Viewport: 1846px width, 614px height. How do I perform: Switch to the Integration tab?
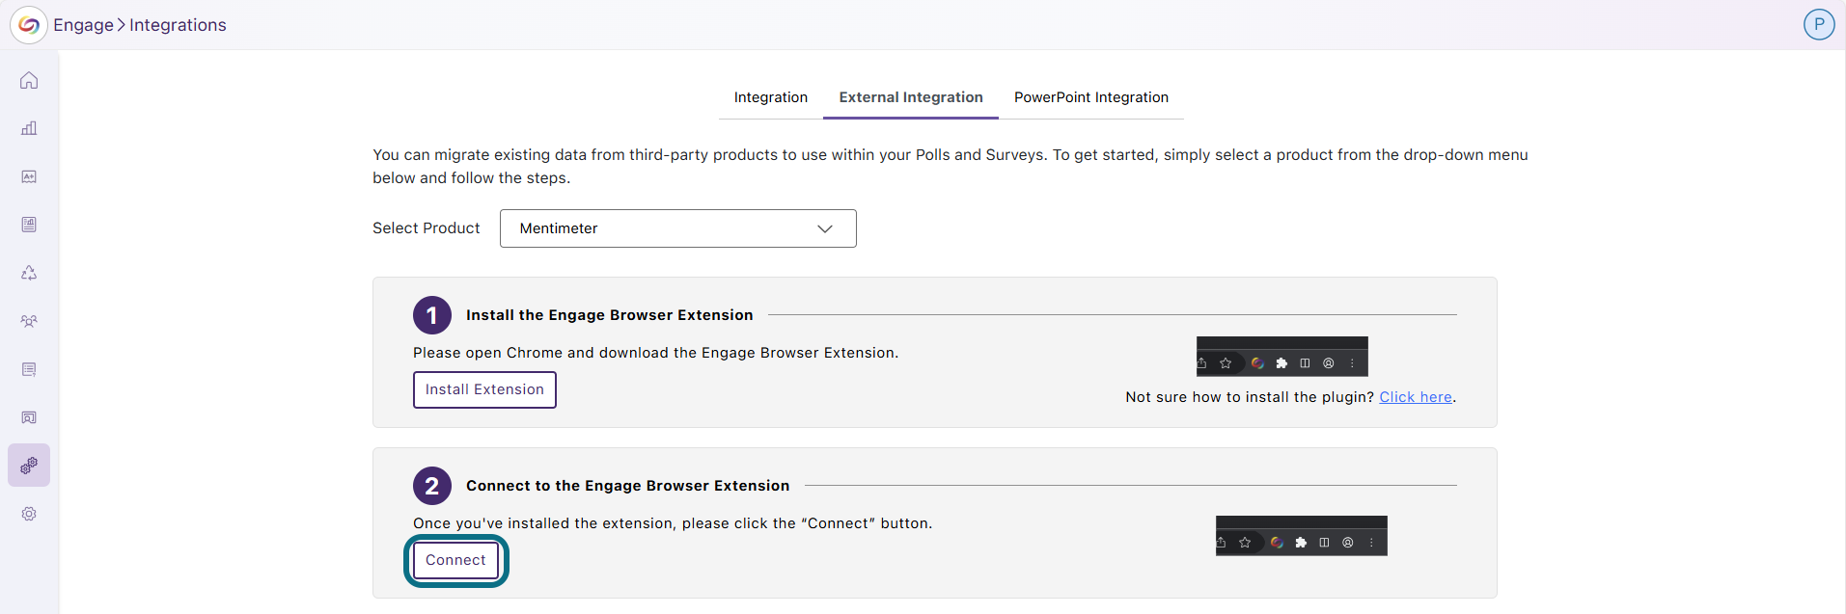[x=771, y=97]
